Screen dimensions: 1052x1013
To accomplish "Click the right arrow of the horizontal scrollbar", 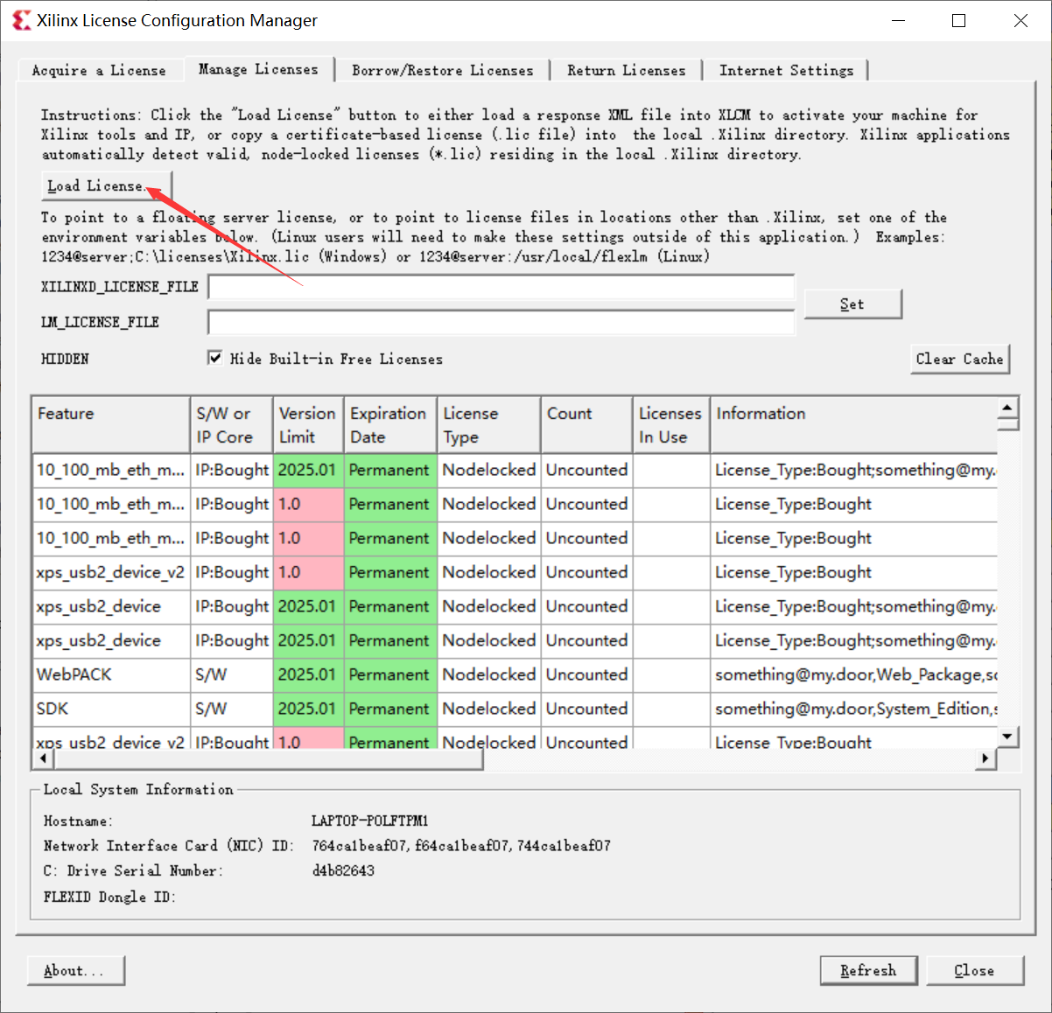I will tap(986, 758).
